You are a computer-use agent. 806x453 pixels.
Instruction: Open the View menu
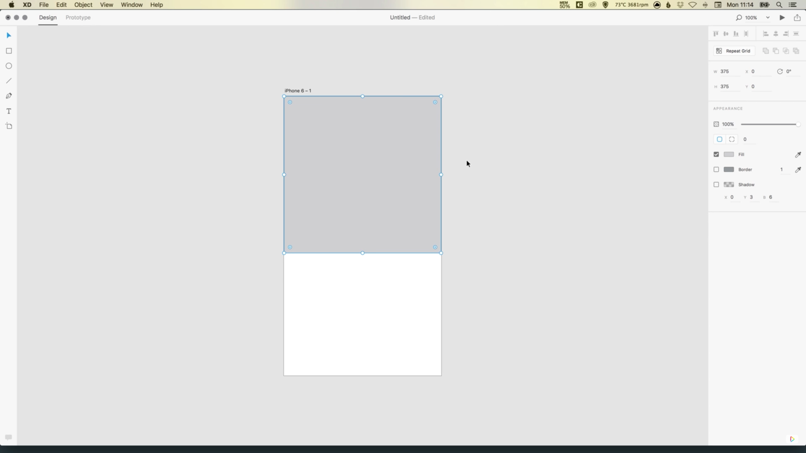(x=106, y=5)
